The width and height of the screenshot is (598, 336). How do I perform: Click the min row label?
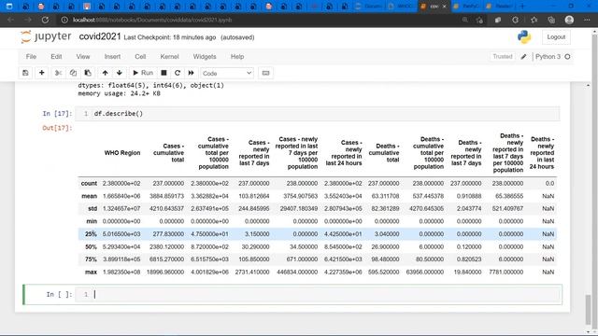tap(92, 221)
